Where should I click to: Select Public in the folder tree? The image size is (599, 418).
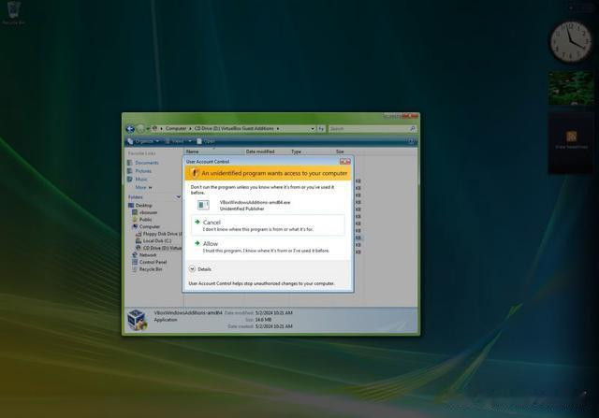[146, 220]
